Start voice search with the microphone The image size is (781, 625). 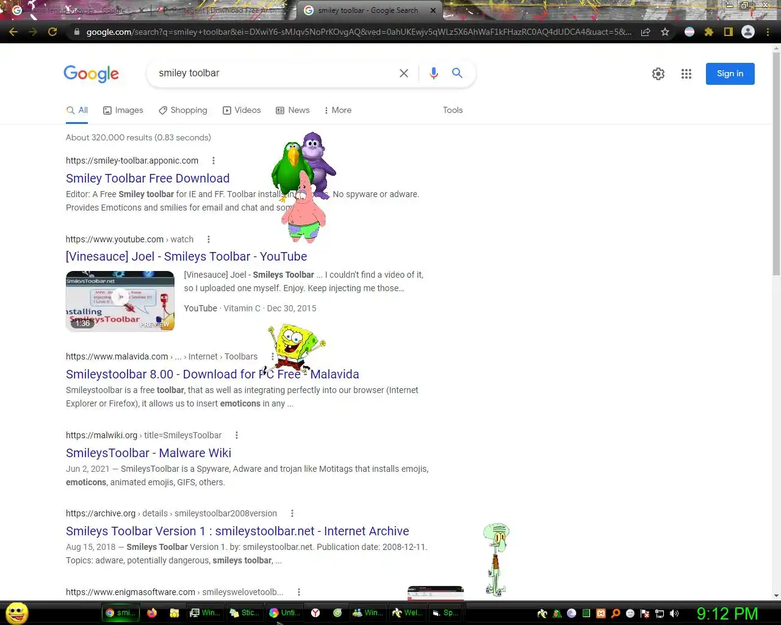[x=434, y=73]
